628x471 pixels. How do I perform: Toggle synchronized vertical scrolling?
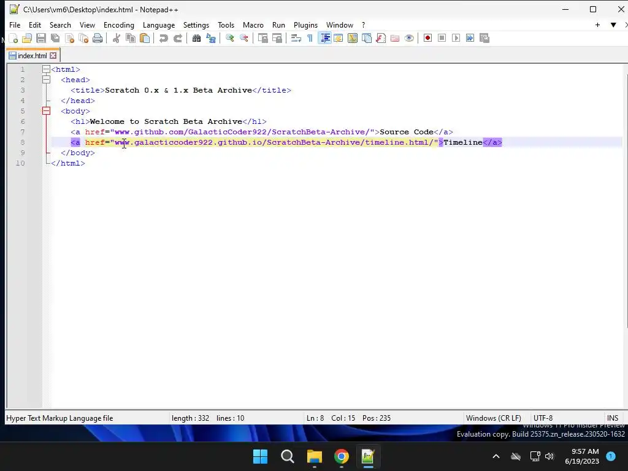(x=262, y=38)
